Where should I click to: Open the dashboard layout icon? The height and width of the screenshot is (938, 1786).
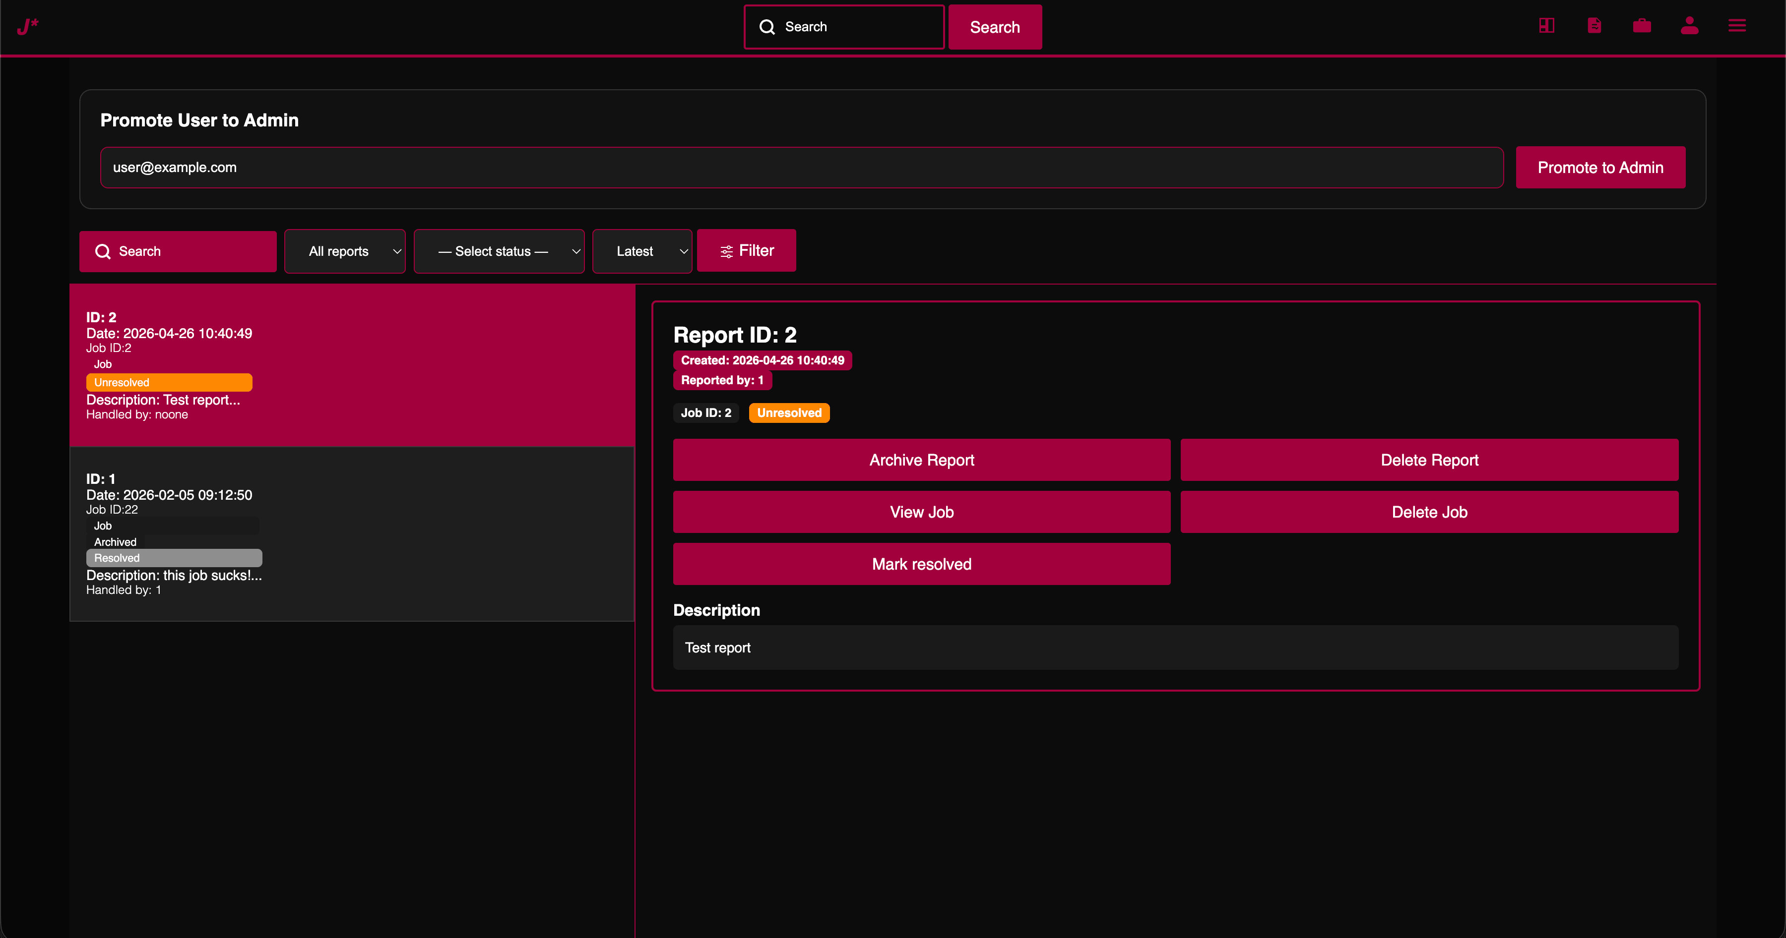[x=1546, y=26]
